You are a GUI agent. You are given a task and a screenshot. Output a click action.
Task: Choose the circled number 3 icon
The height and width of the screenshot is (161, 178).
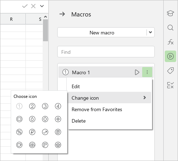coord(45,106)
